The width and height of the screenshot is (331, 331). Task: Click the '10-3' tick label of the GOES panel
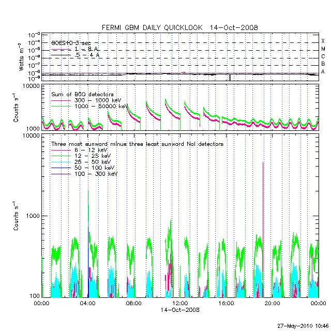(x=34, y=35)
